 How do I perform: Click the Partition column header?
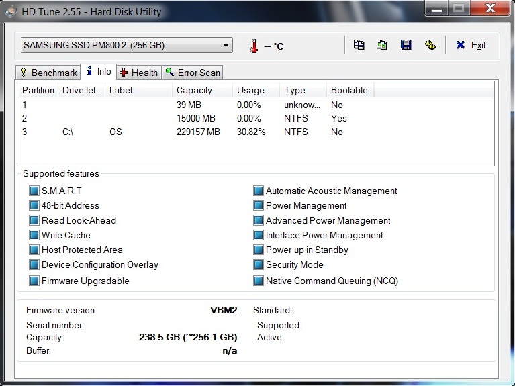pos(38,90)
